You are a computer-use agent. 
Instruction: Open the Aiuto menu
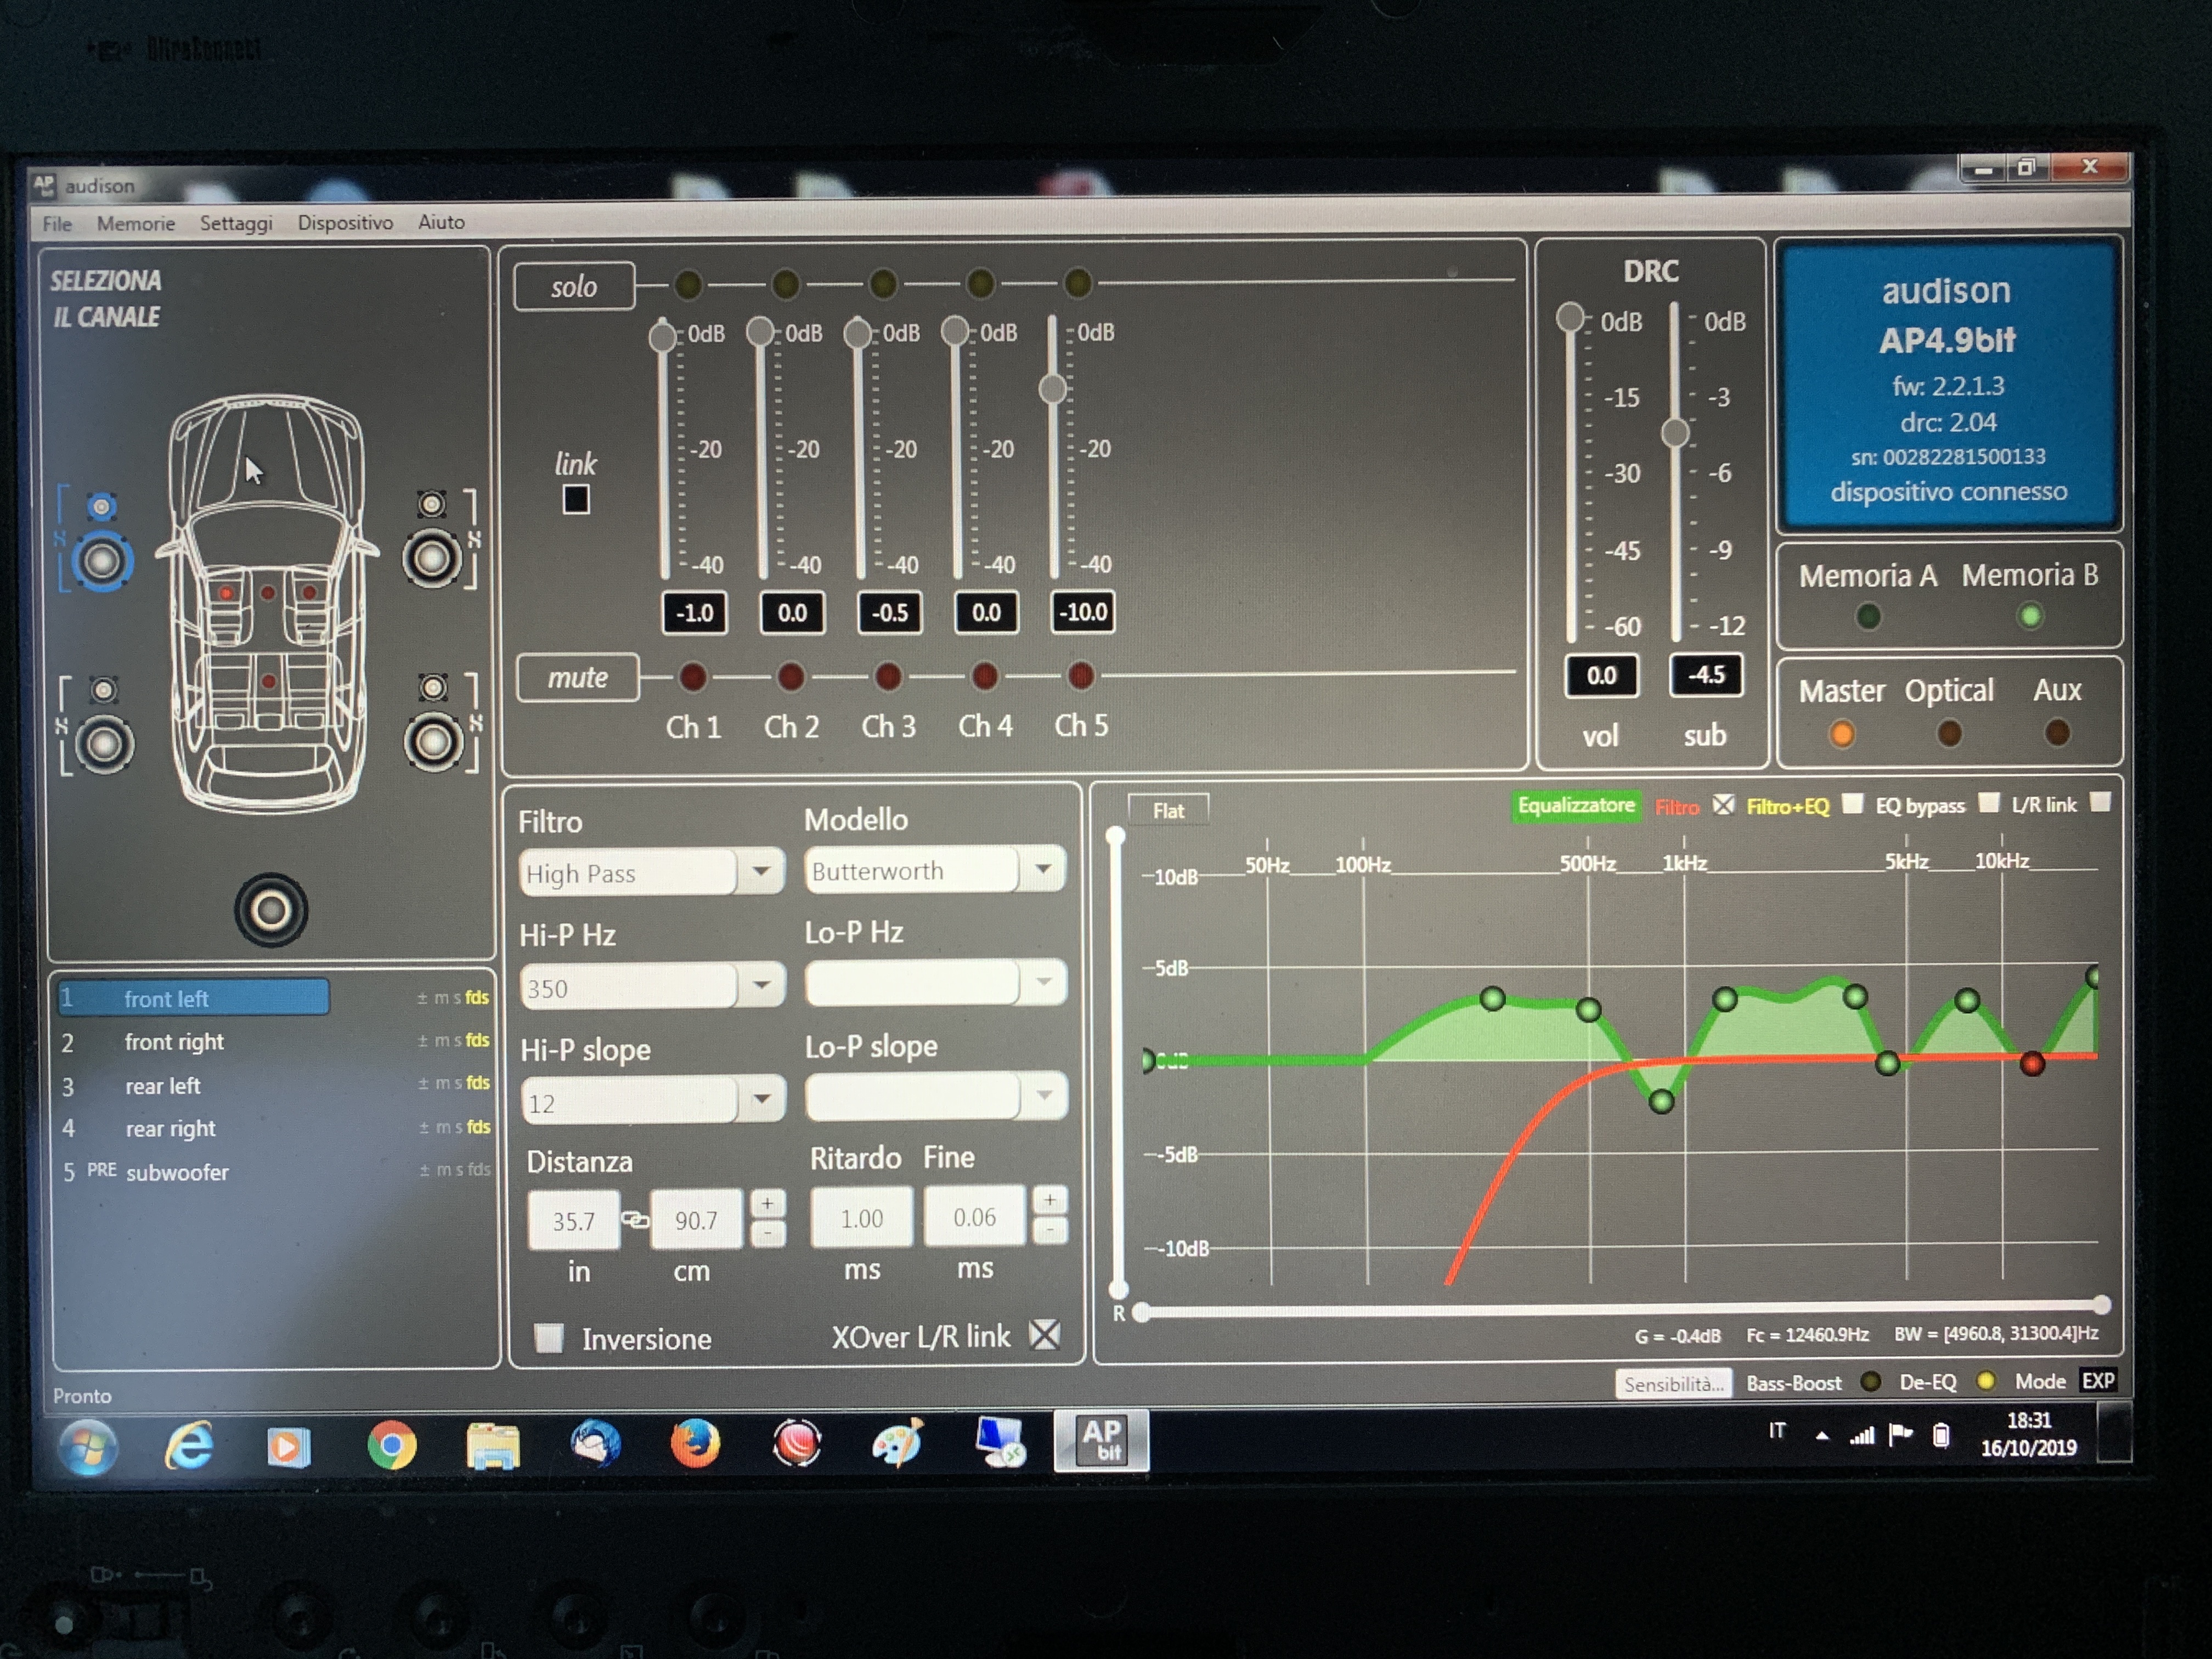(441, 221)
